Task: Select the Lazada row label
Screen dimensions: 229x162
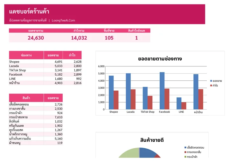Action: click(14, 66)
